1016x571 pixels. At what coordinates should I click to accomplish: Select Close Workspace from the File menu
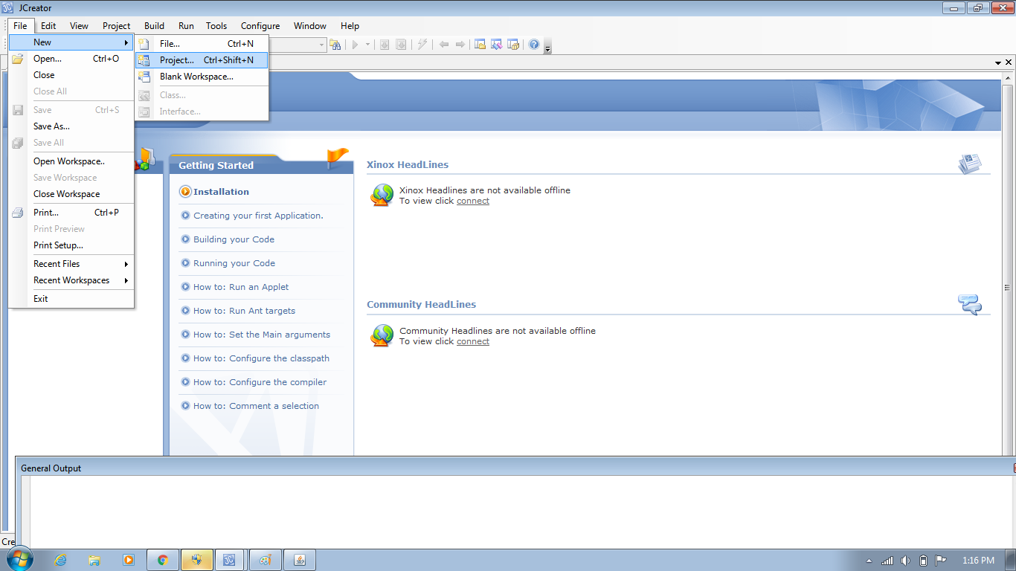click(71, 194)
